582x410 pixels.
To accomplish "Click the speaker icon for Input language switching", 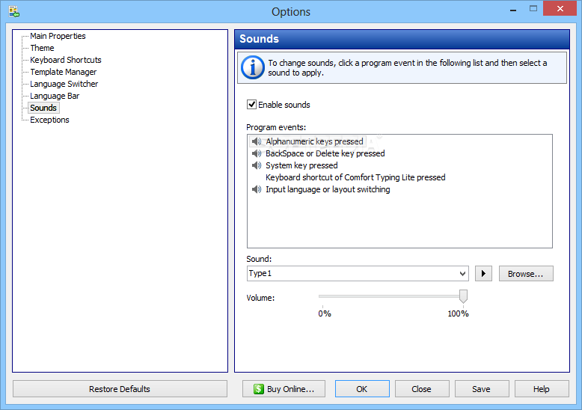I will (257, 189).
